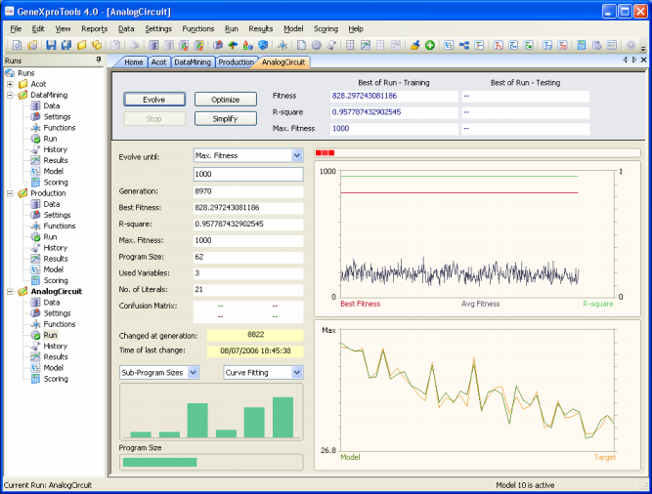
Task: Open the Evolve until dropdown
Action: pyautogui.click(x=297, y=155)
